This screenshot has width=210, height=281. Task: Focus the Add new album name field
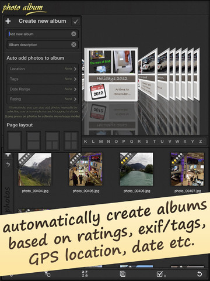(43, 34)
